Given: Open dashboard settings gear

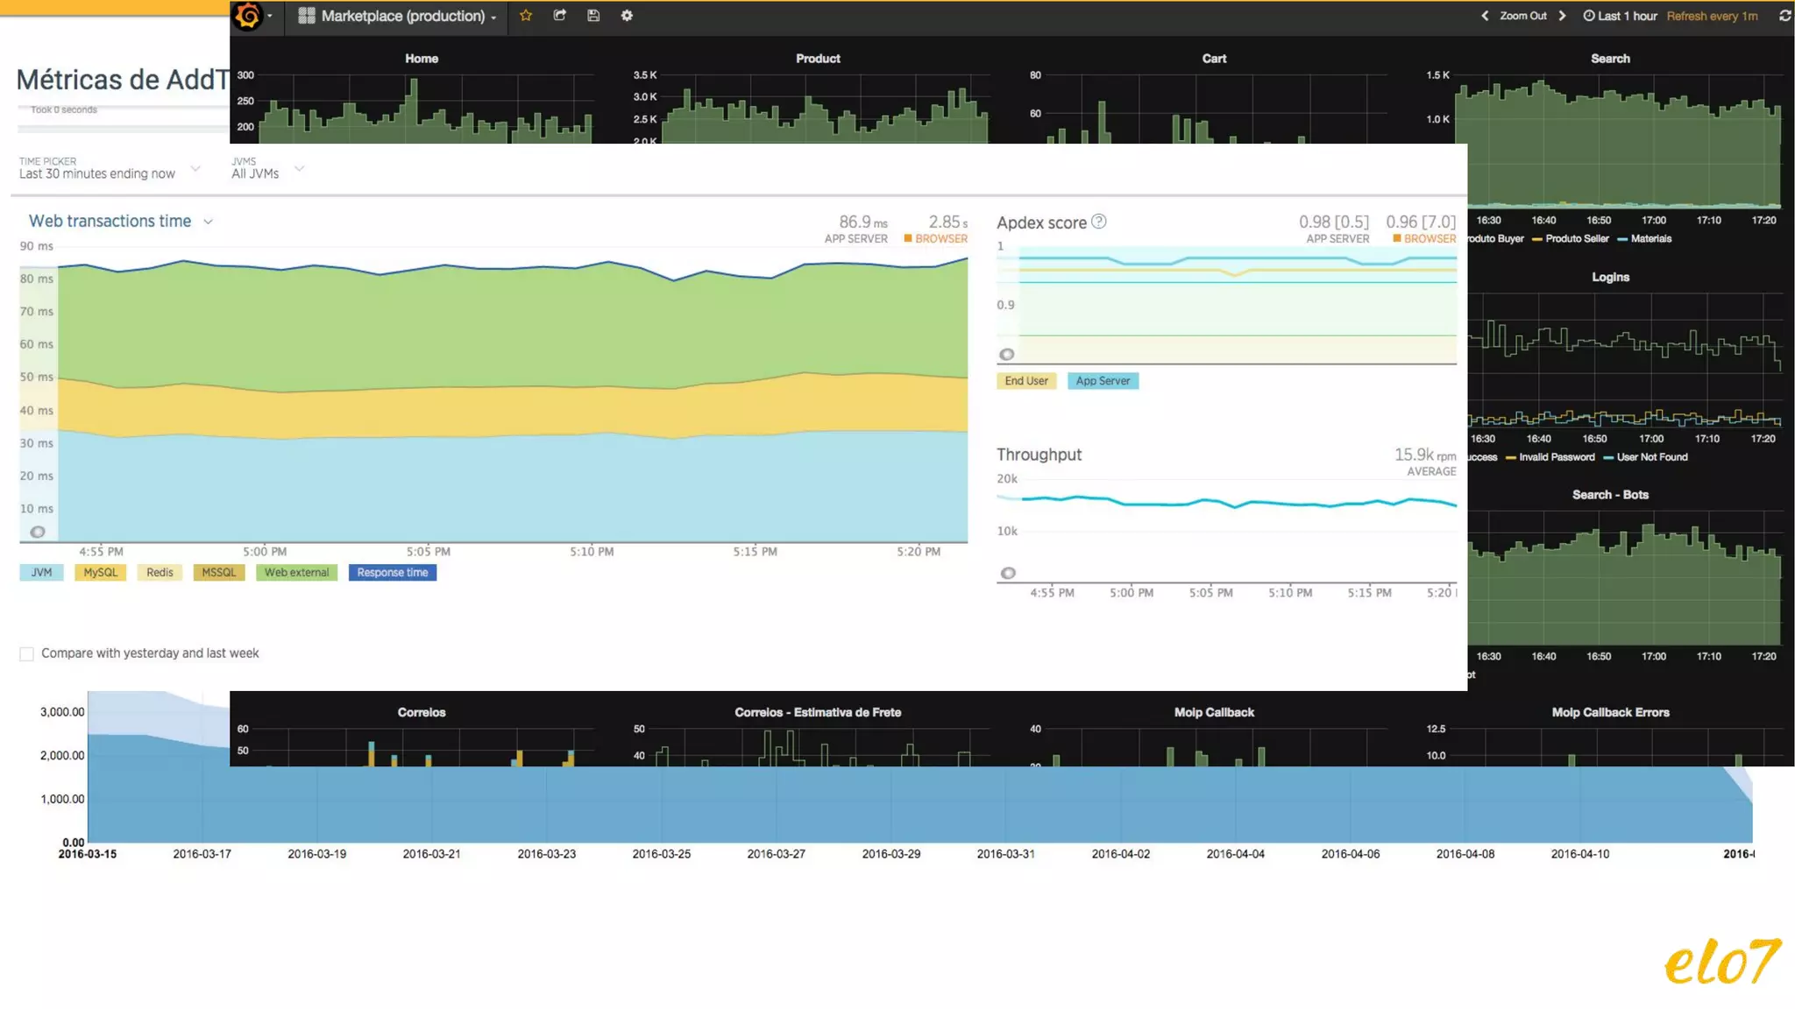Looking at the screenshot, I should pyautogui.click(x=627, y=16).
